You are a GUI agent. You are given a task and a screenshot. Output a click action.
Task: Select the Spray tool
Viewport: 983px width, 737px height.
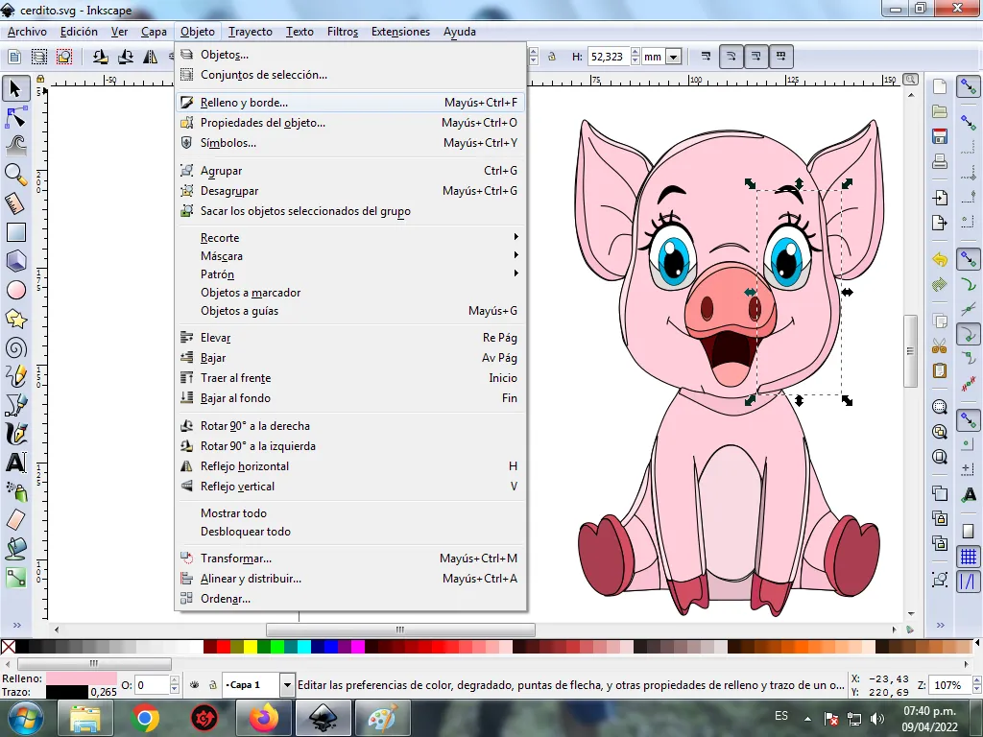click(x=15, y=491)
